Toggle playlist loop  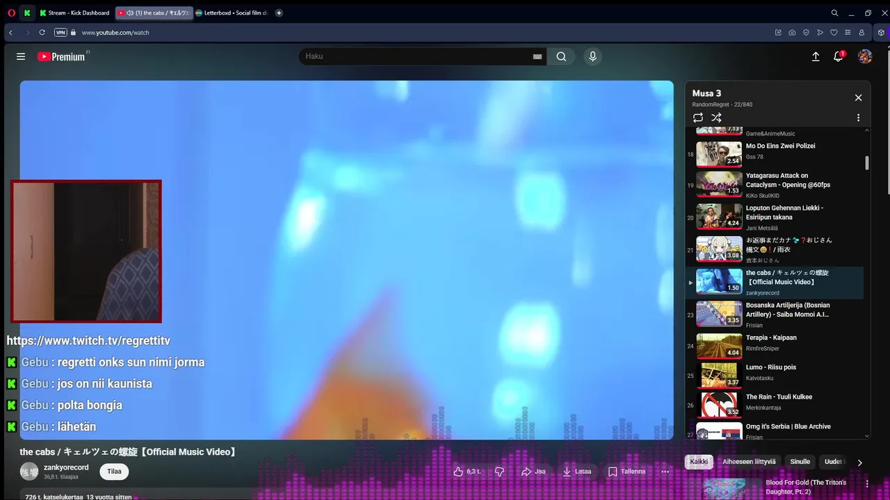(x=698, y=118)
